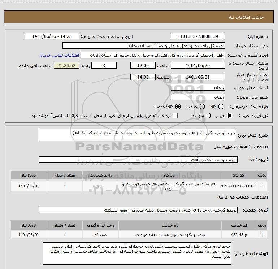278x269 pixels.
Task: Click the announcement date field 1401/06/16 - 14:23
Action: [x=52, y=36]
